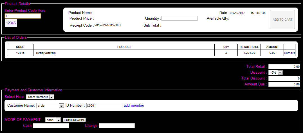This screenshot has height=133, width=303.
Task: Click the Product Name label
Action: 81,13
